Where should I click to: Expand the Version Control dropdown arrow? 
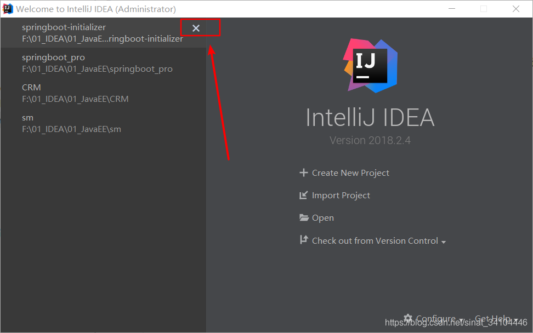[x=443, y=242]
